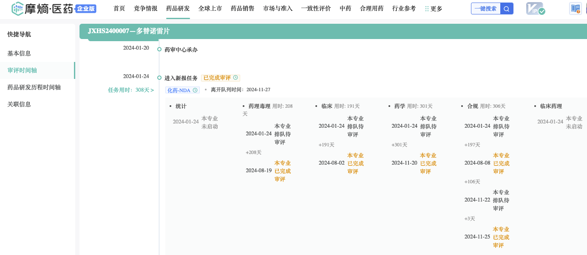The image size is (587, 255).
Task: Click the 2024-01-20 timeline node circle
Action: coord(159,49)
